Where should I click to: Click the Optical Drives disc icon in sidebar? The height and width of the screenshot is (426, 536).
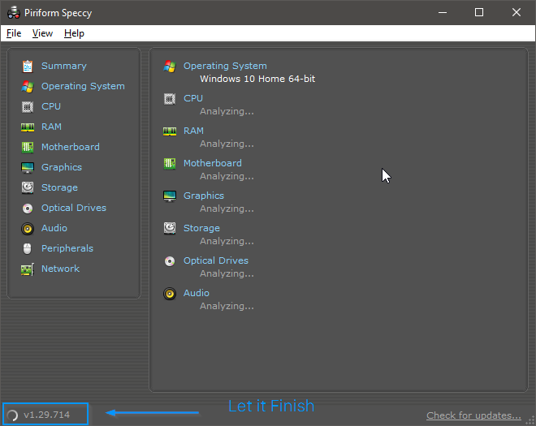[x=28, y=208]
